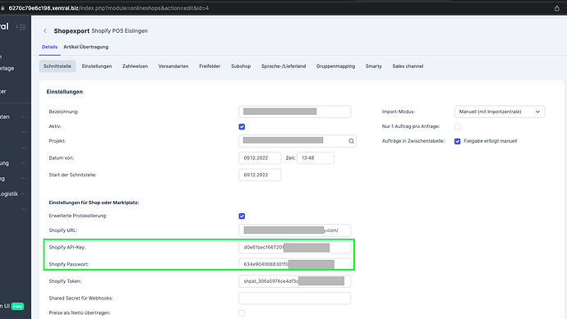This screenshot has height=319, width=567.
Task: Switch to the Smarty sub-tab
Action: [x=374, y=66]
